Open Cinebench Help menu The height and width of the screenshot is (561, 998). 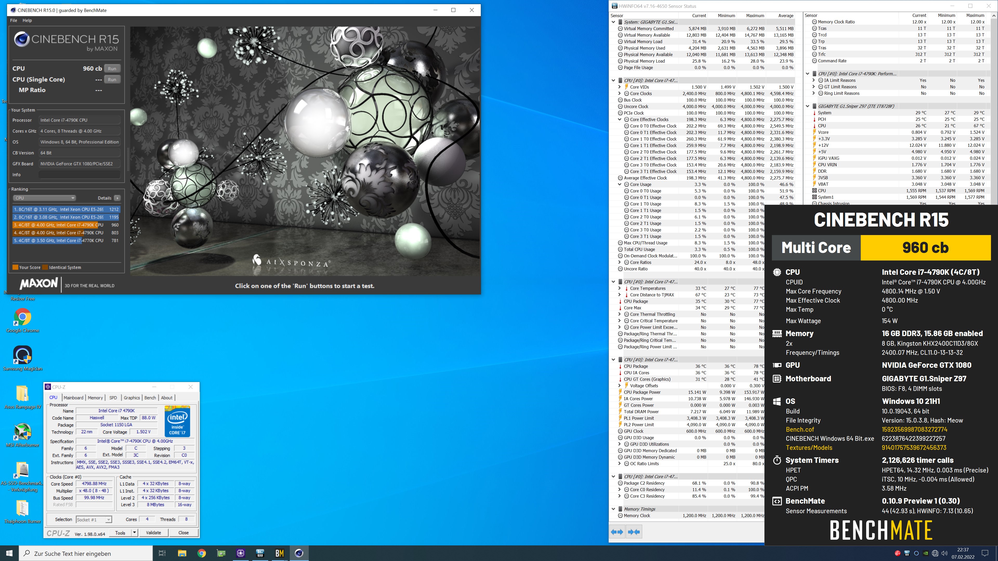coord(27,21)
